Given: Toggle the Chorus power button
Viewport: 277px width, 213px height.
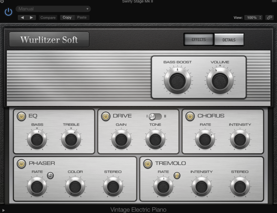Looking at the screenshot, I should [x=190, y=116].
